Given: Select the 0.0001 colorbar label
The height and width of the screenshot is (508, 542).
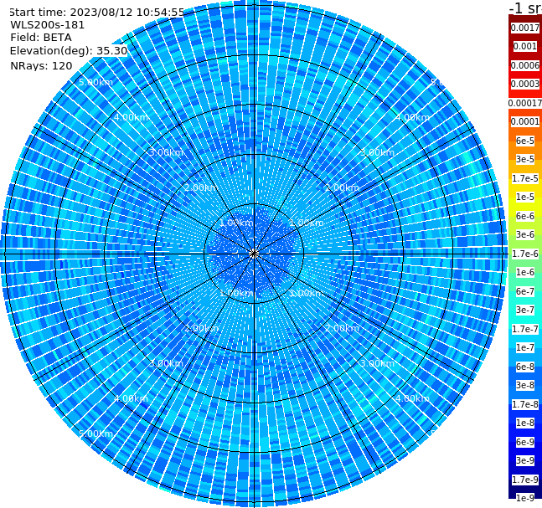Looking at the screenshot, I should point(525,121).
